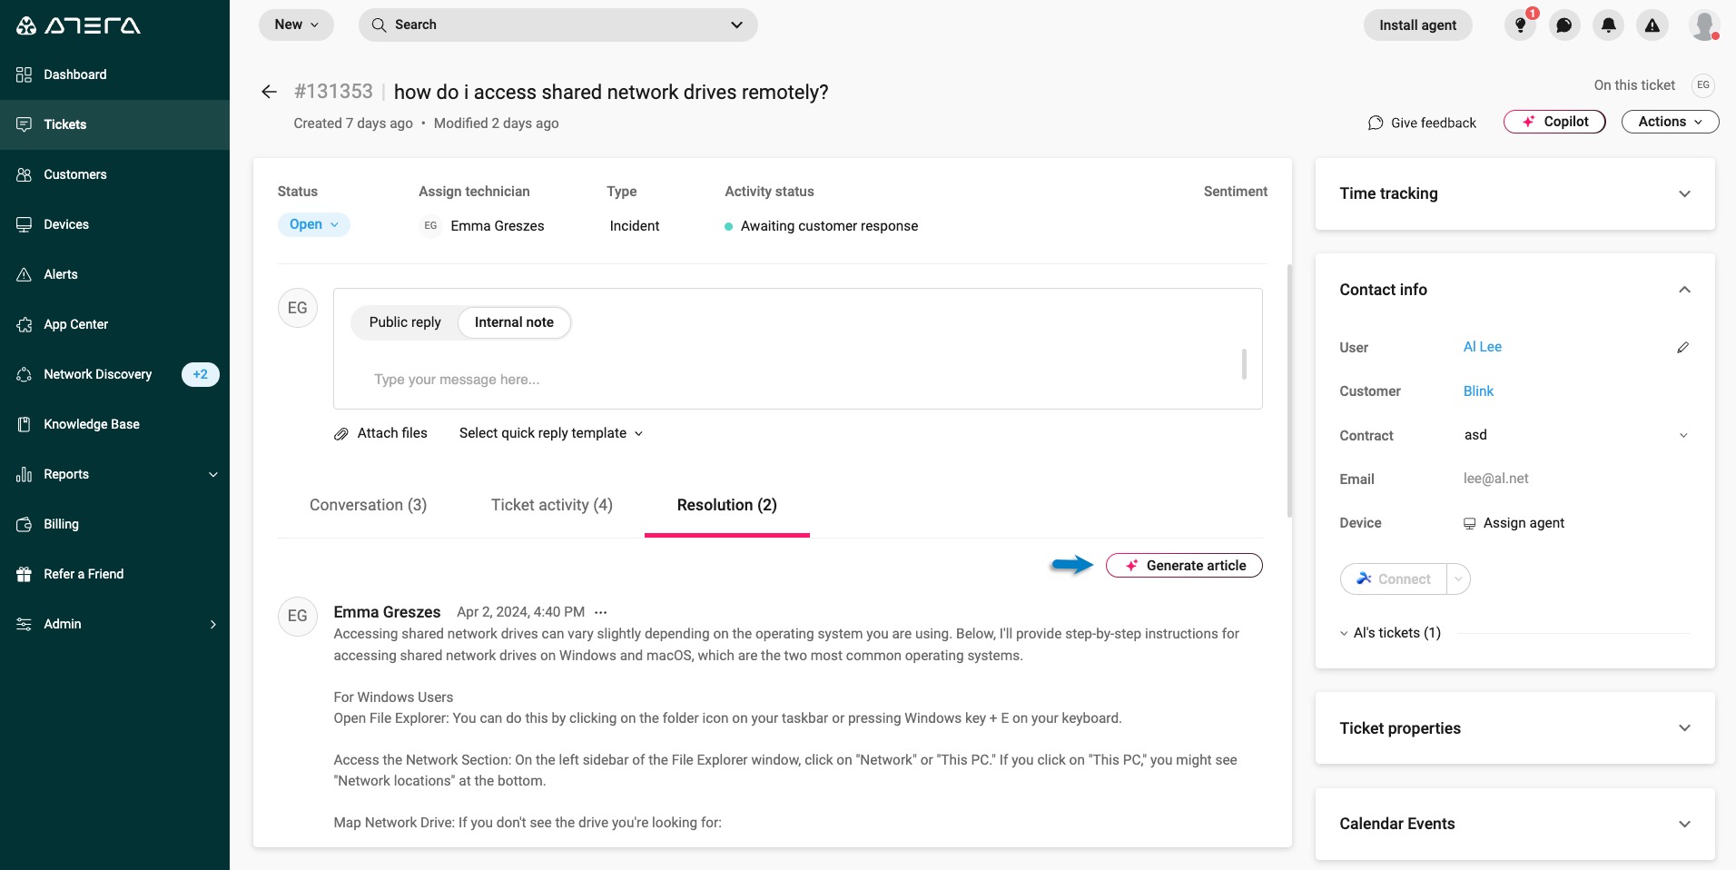Select the Internal note toggle
1736x870 pixels.
click(x=514, y=322)
